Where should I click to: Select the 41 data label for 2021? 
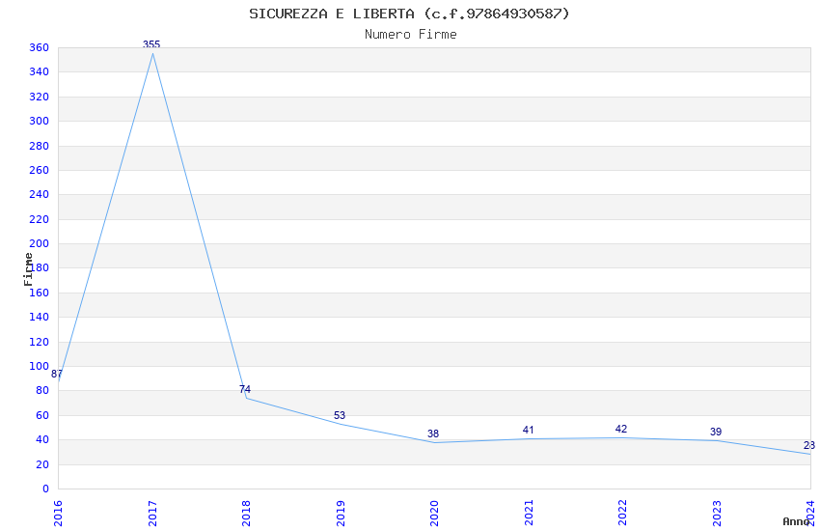click(529, 430)
